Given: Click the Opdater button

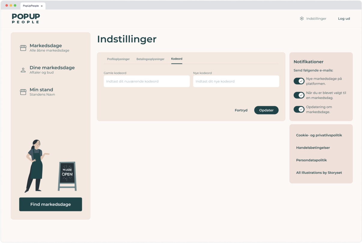Looking at the screenshot, I should tap(266, 110).
